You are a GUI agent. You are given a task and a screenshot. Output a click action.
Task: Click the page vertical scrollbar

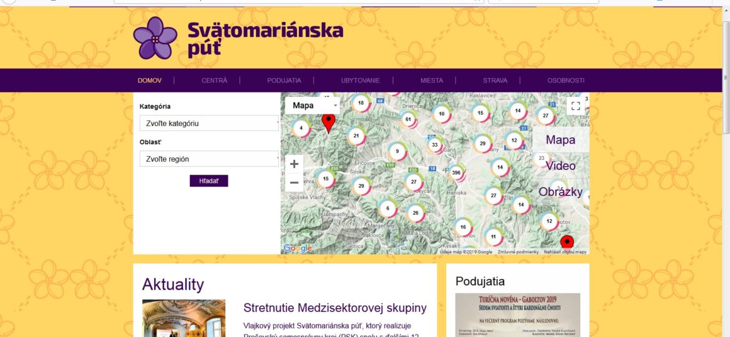coord(726,77)
